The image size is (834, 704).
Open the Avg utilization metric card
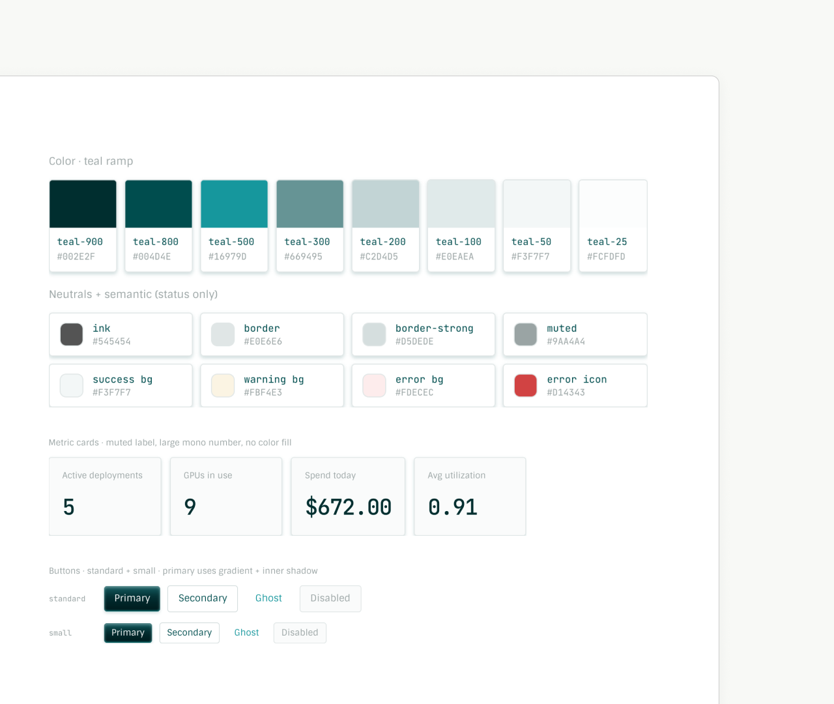point(470,497)
